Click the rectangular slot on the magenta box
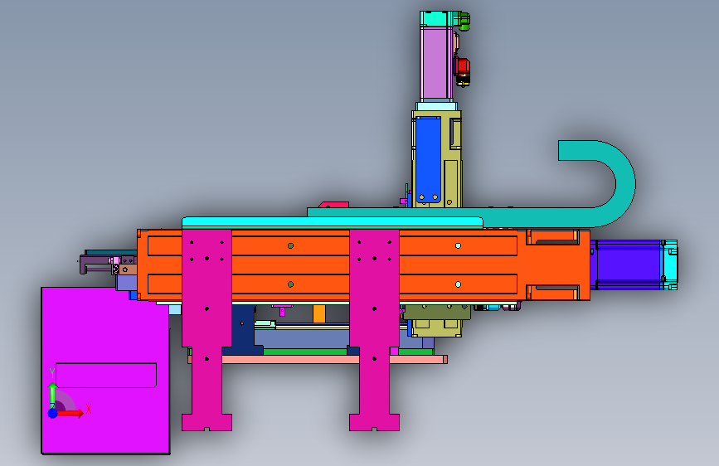 pyautogui.click(x=106, y=375)
